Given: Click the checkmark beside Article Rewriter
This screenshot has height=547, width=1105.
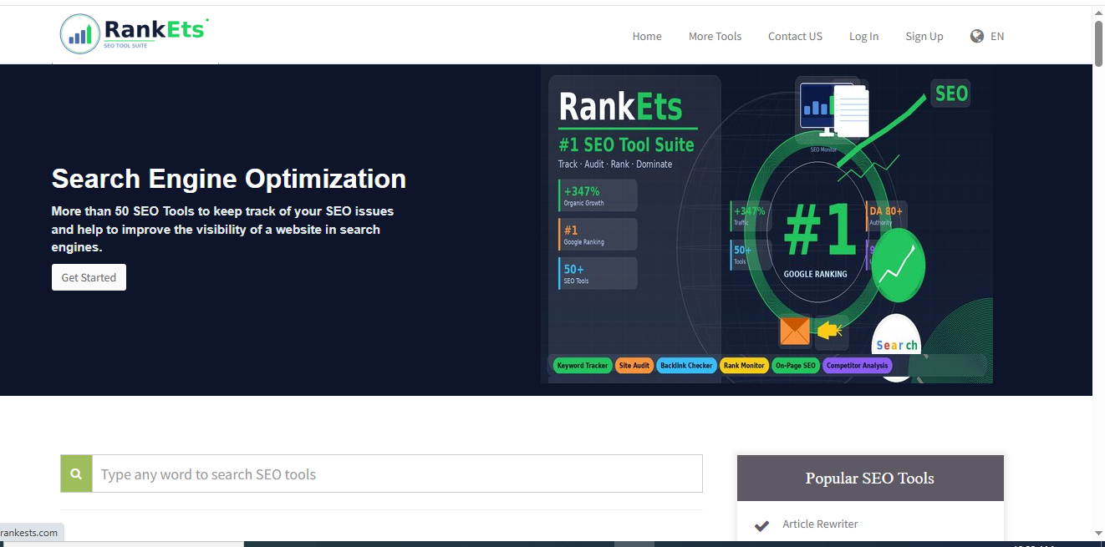Looking at the screenshot, I should 761,525.
